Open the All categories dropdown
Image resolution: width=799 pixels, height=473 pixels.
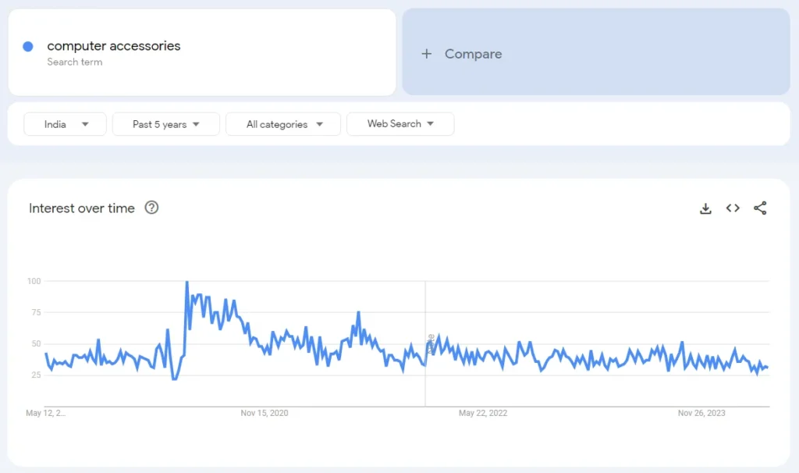(283, 124)
